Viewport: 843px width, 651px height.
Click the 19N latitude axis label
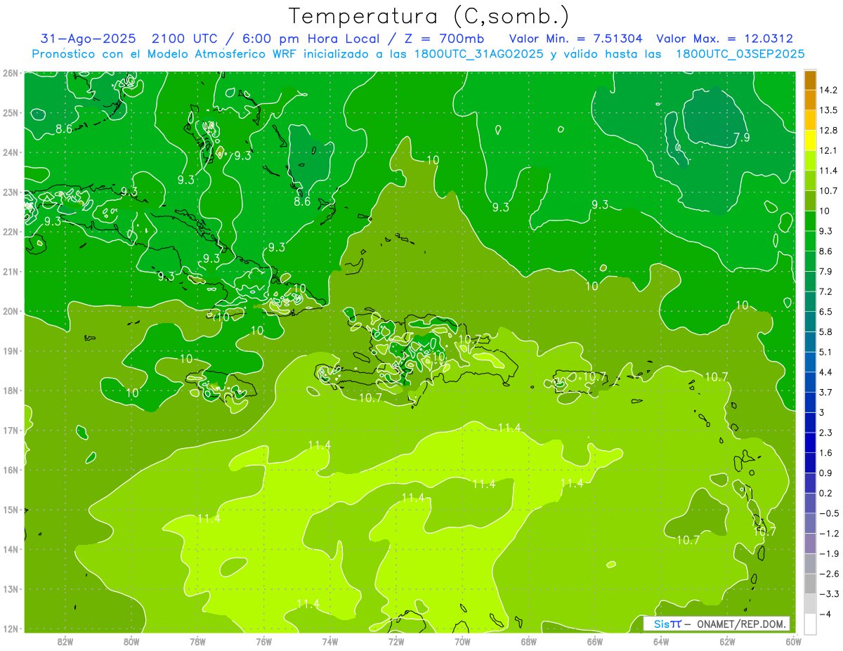click(10, 351)
